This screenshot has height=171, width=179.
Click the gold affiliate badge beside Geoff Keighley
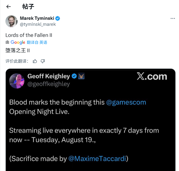[81, 76]
